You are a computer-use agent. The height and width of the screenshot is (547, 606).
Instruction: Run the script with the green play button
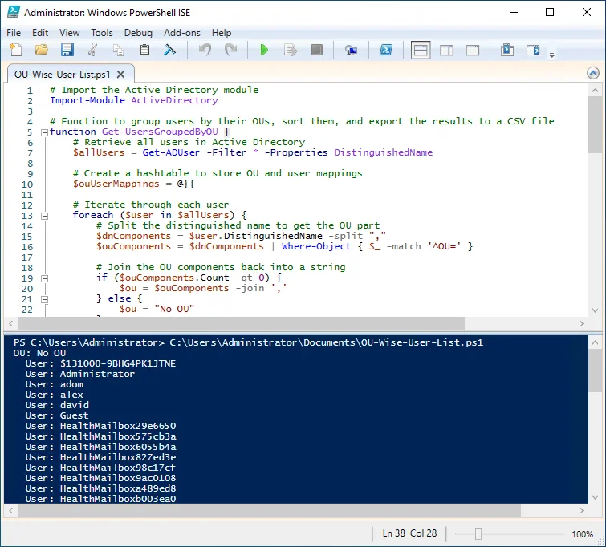coord(264,50)
